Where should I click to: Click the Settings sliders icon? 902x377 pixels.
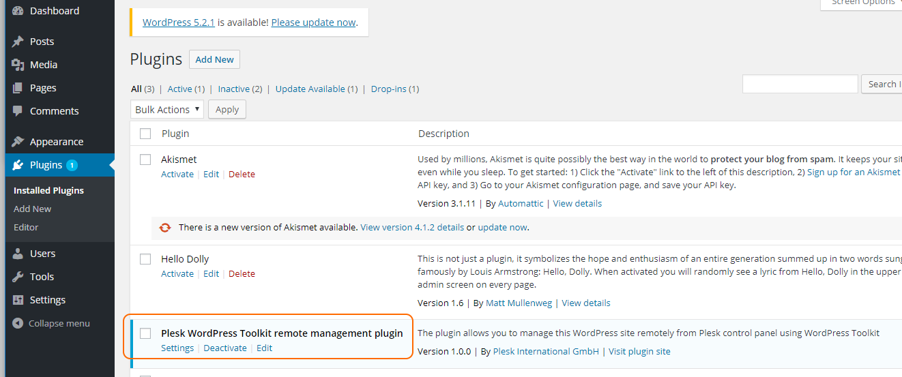tap(18, 300)
